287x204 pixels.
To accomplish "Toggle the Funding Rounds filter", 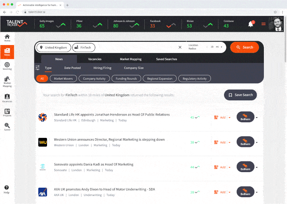I will tap(126, 78).
